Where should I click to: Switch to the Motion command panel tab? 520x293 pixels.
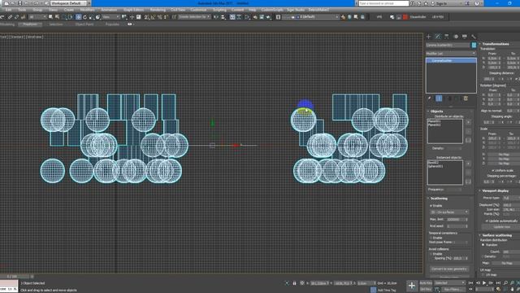(x=456, y=37)
